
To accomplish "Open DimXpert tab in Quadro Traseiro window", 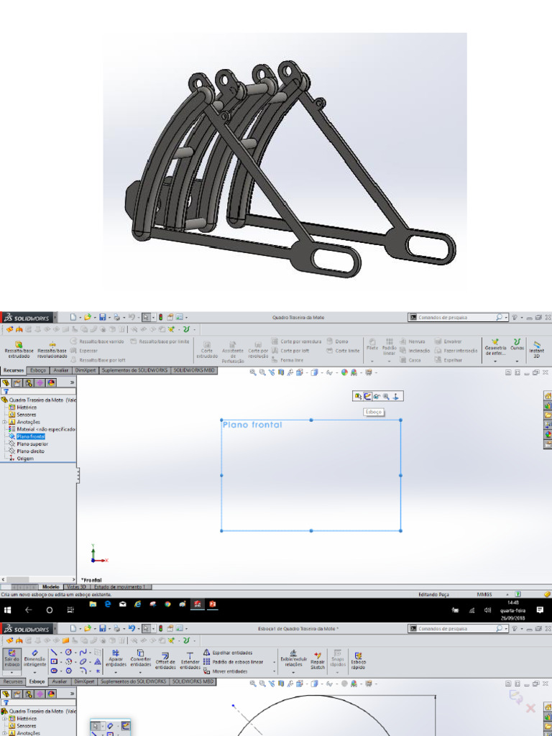I will coord(86,370).
